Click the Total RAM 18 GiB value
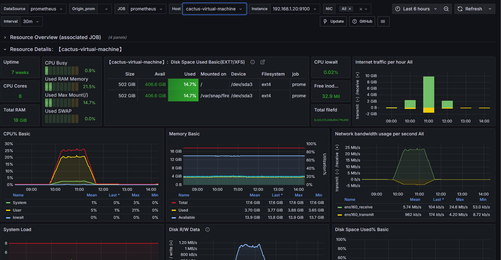Screen dimensions: 501x260 tap(20, 120)
